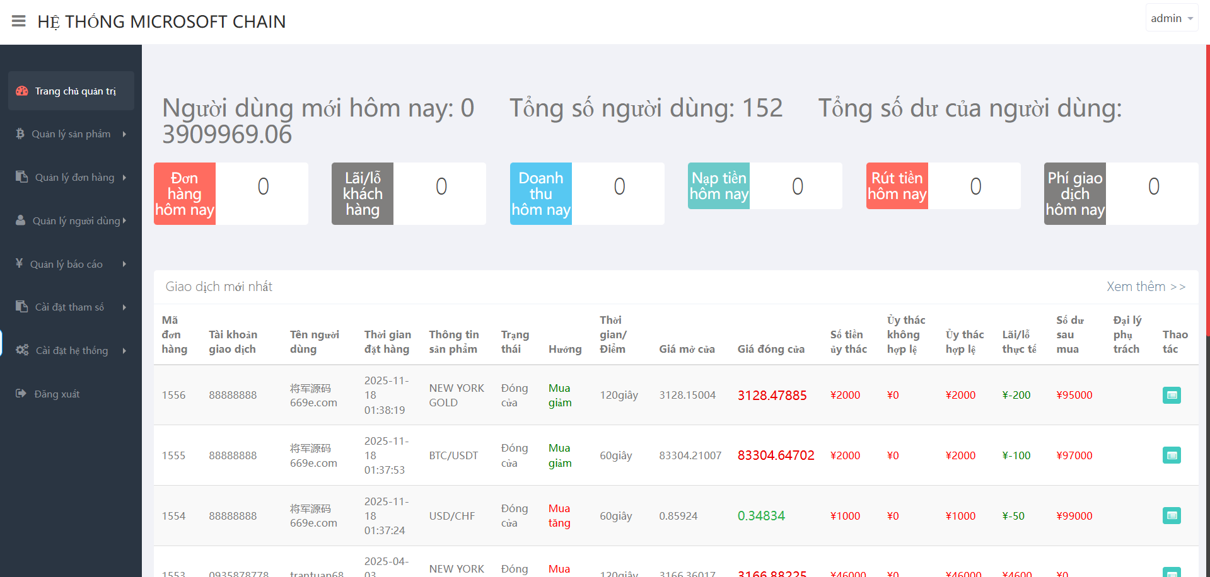The image size is (1210, 577).
Task: Click the Hệ thống Microsoft Chain title
Action: pyautogui.click(x=161, y=22)
